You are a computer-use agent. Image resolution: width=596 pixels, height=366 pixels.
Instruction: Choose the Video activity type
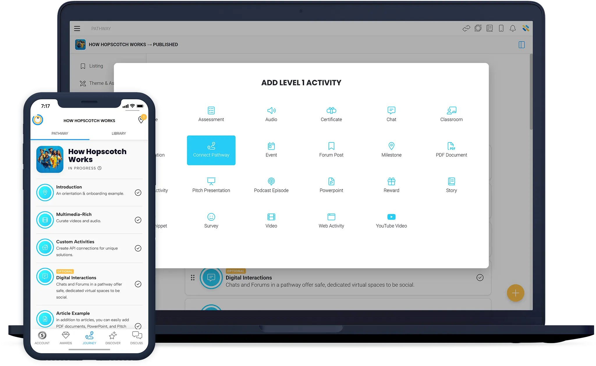[271, 221]
